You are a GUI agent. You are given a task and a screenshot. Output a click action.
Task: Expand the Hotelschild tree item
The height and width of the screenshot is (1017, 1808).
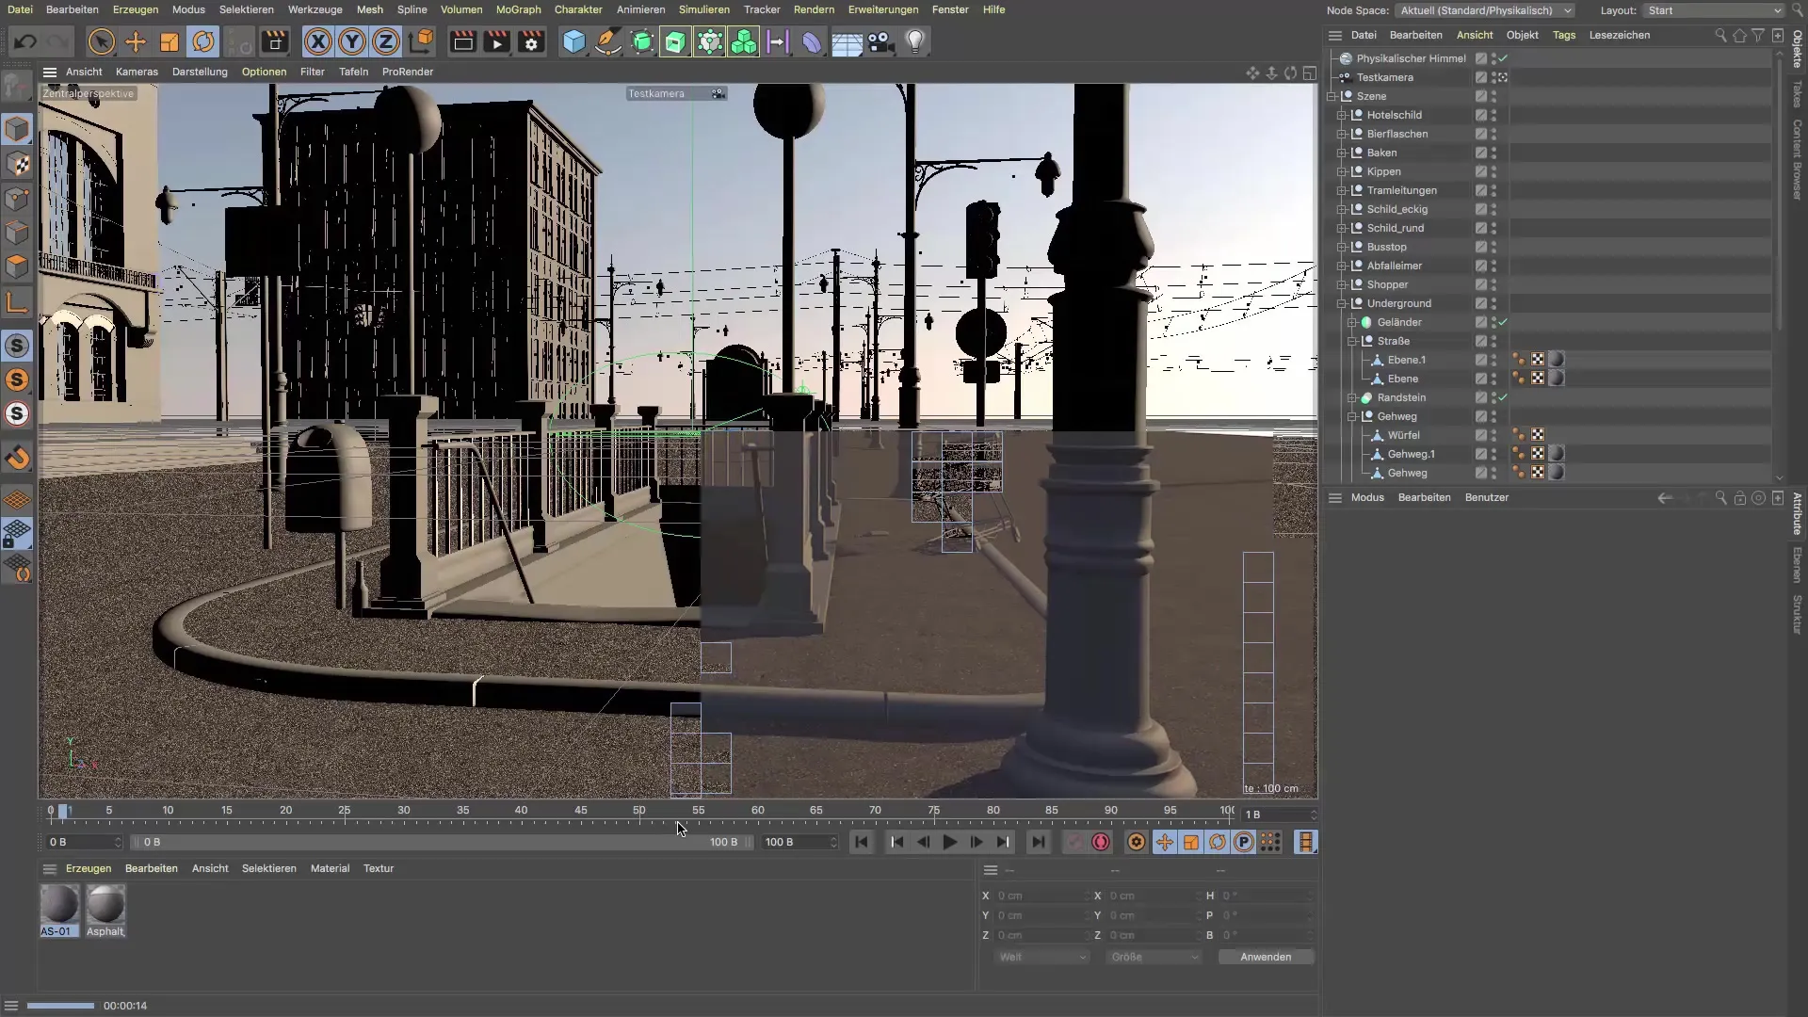(1342, 115)
